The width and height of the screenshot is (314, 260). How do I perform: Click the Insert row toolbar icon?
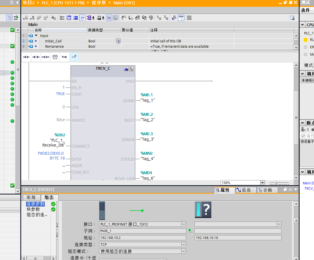point(39,18)
